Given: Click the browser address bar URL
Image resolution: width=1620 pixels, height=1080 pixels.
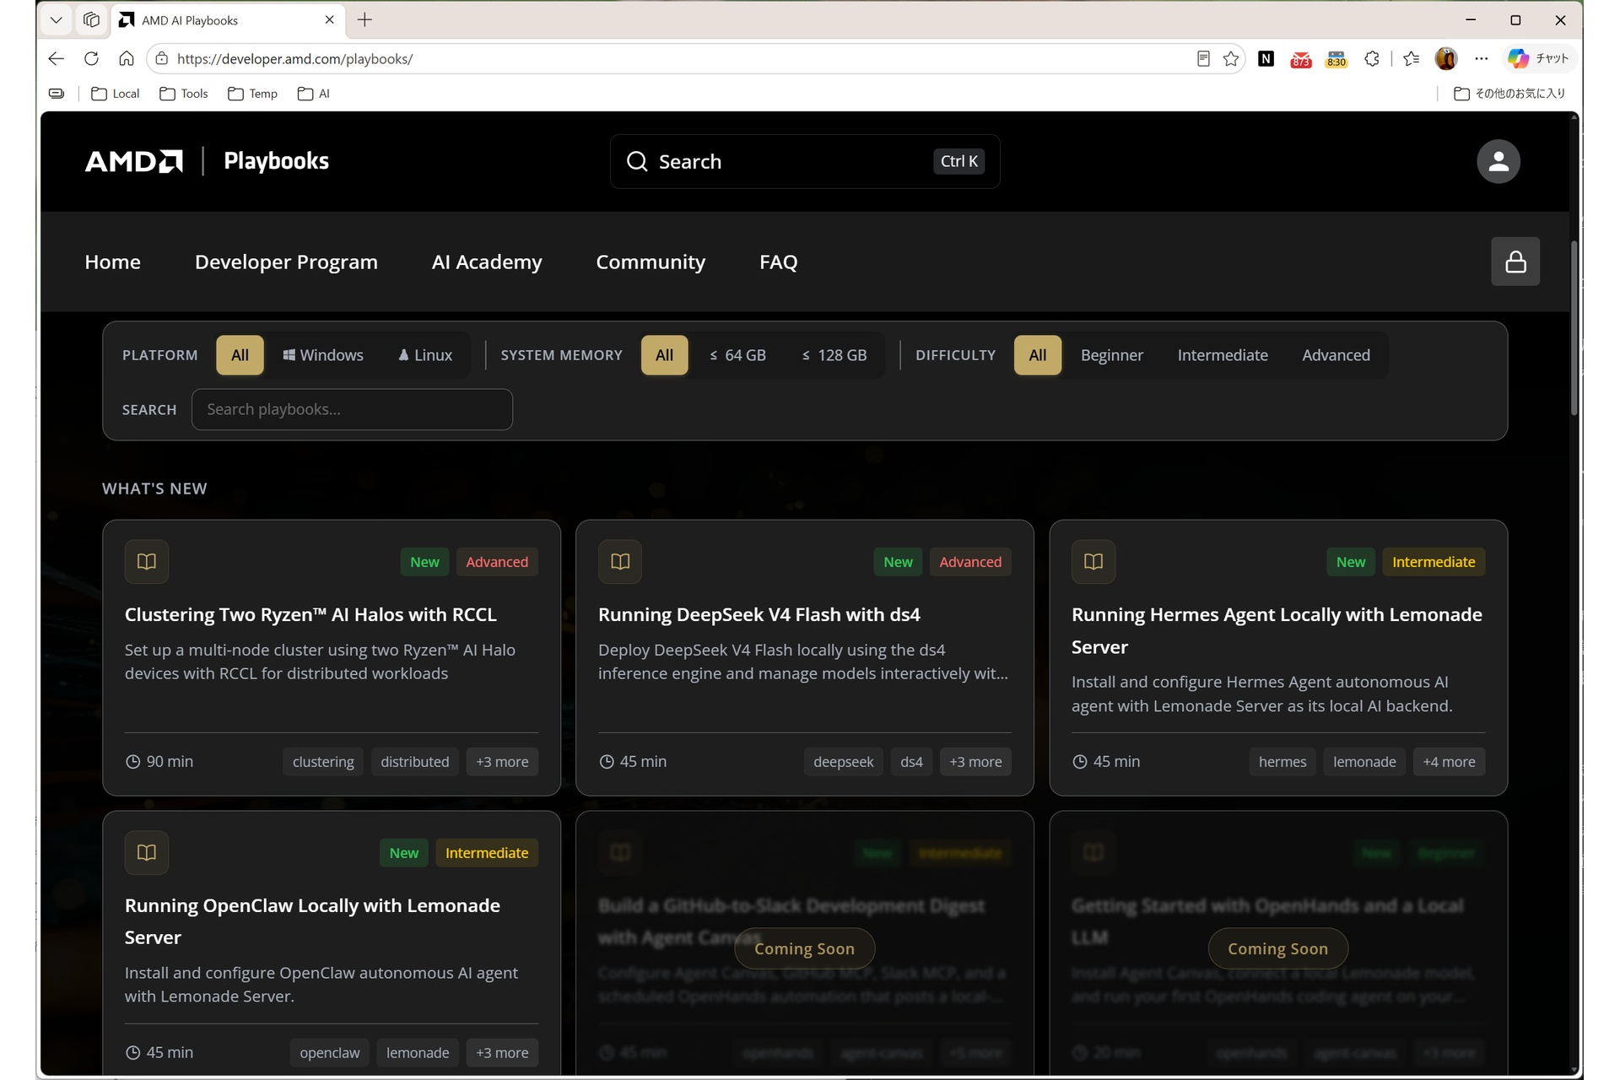Looking at the screenshot, I should coord(294,59).
